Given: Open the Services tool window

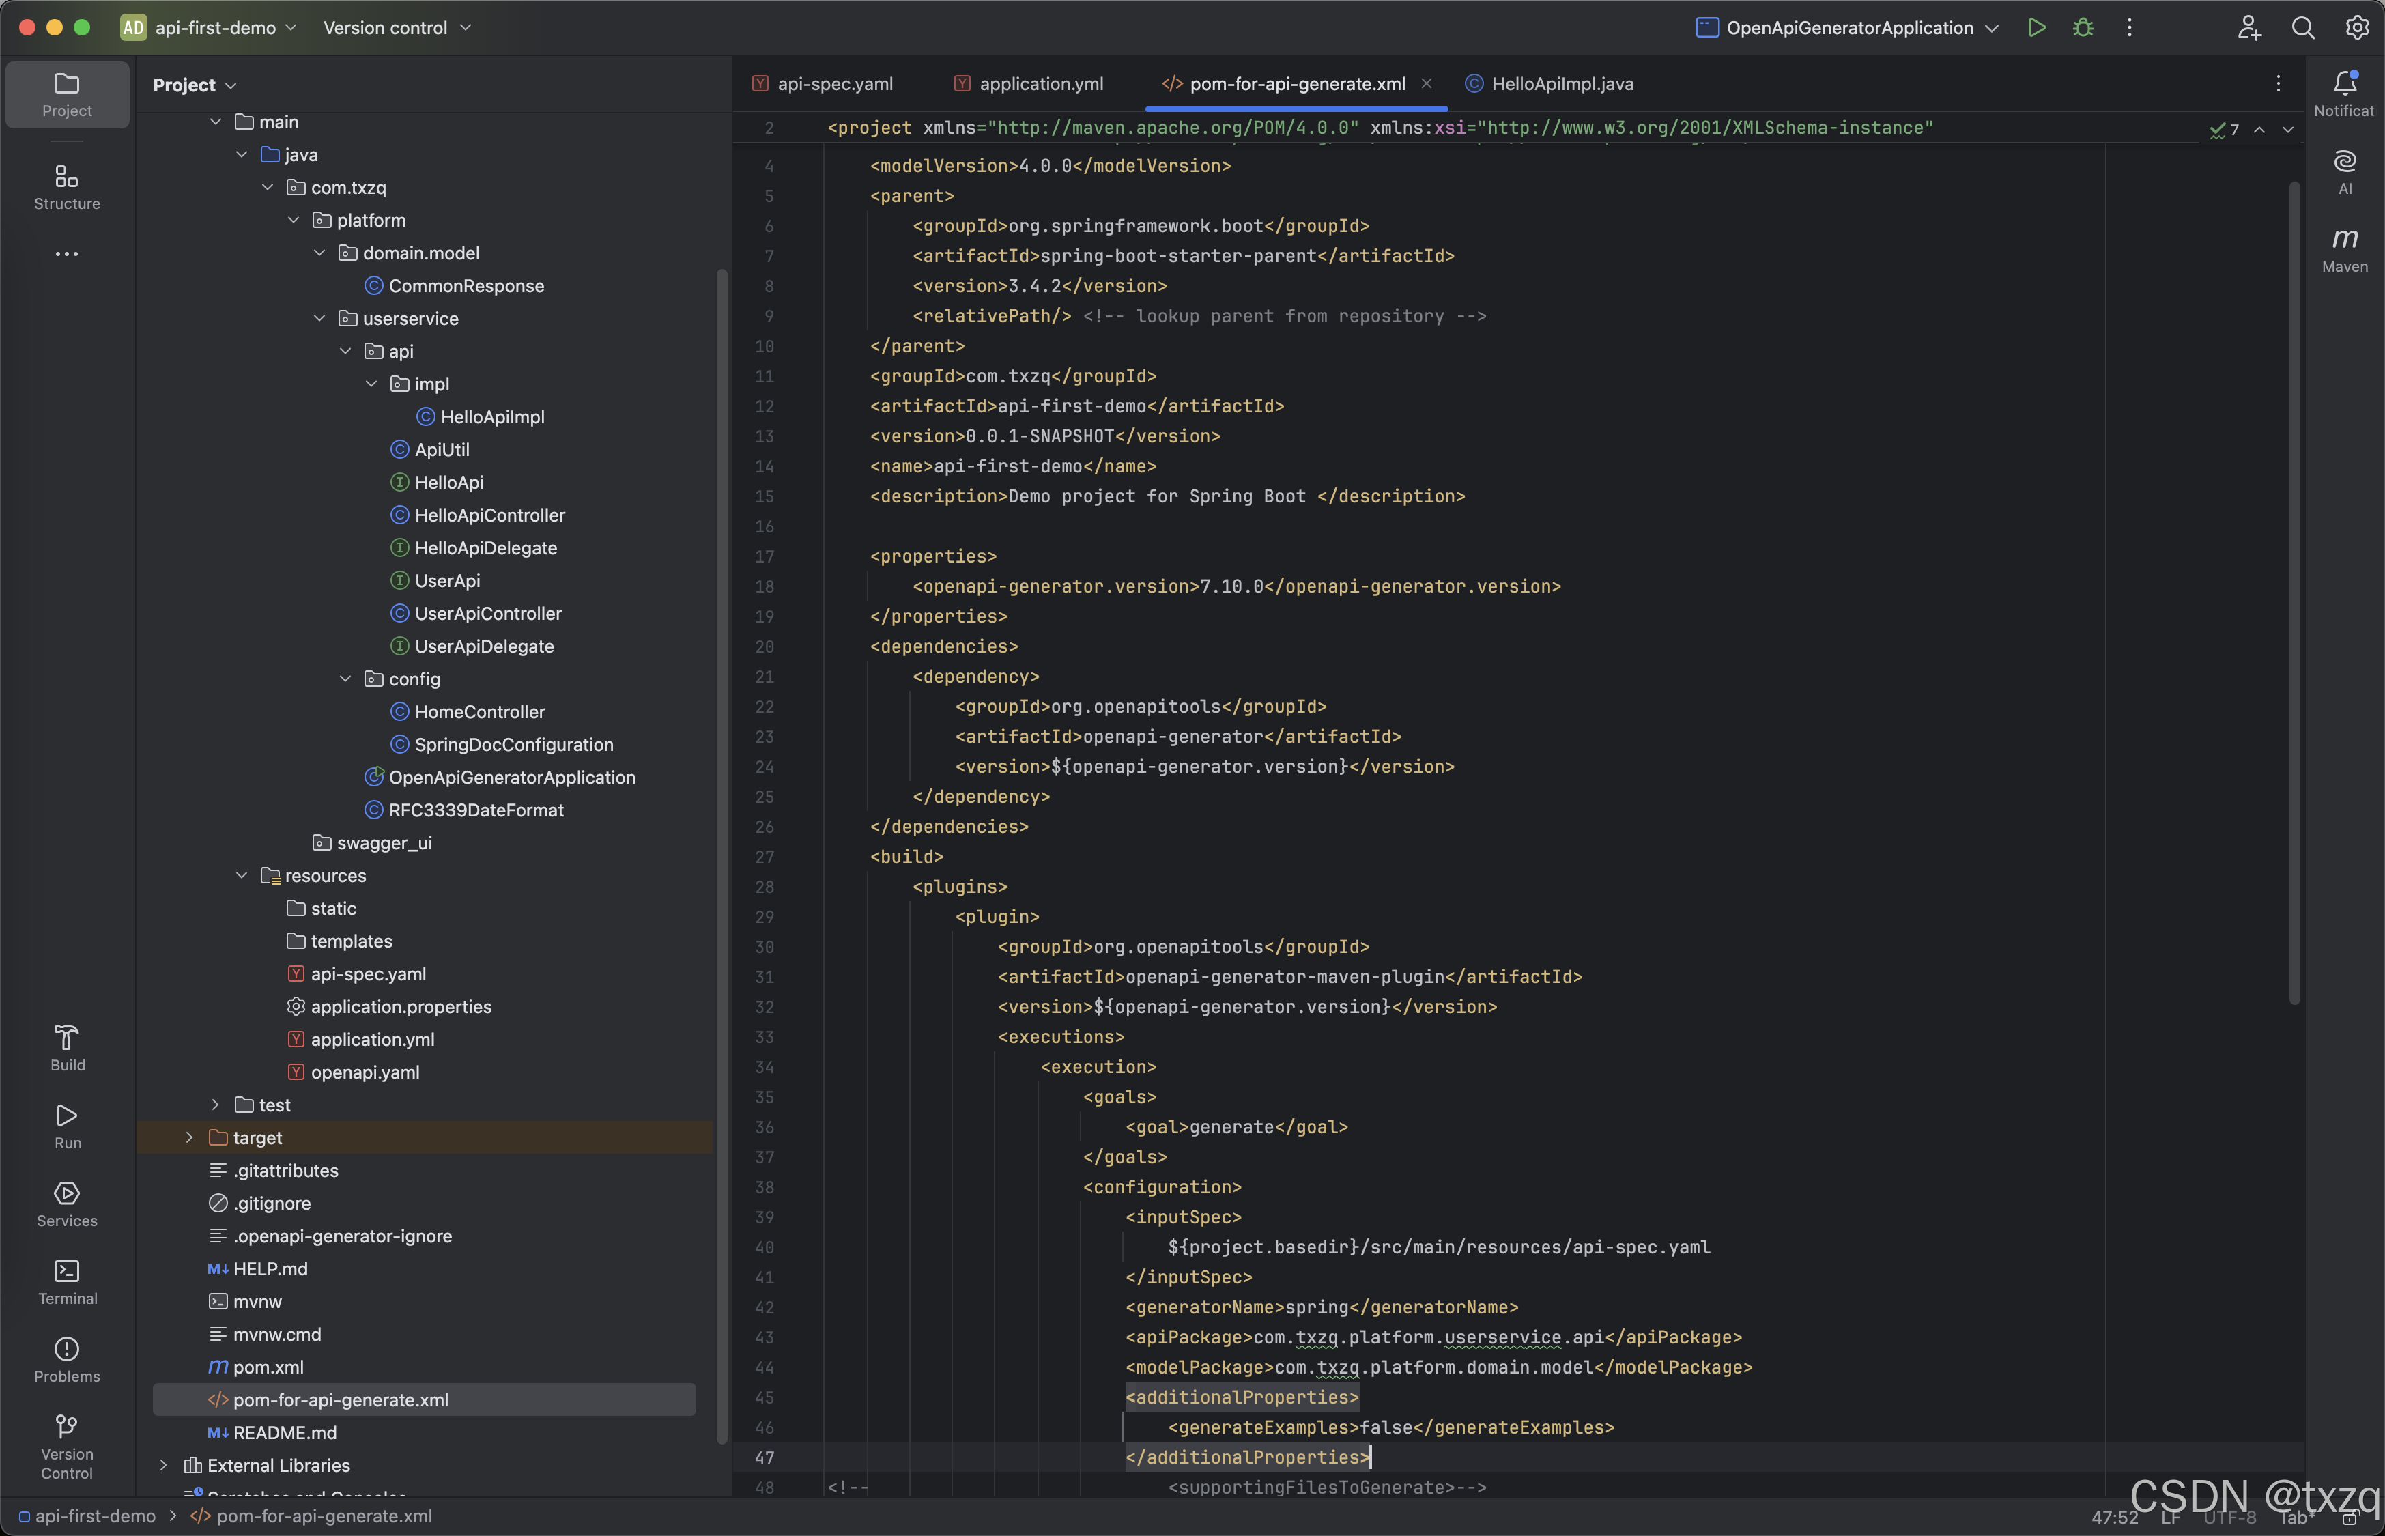Looking at the screenshot, I should 67,1204.
